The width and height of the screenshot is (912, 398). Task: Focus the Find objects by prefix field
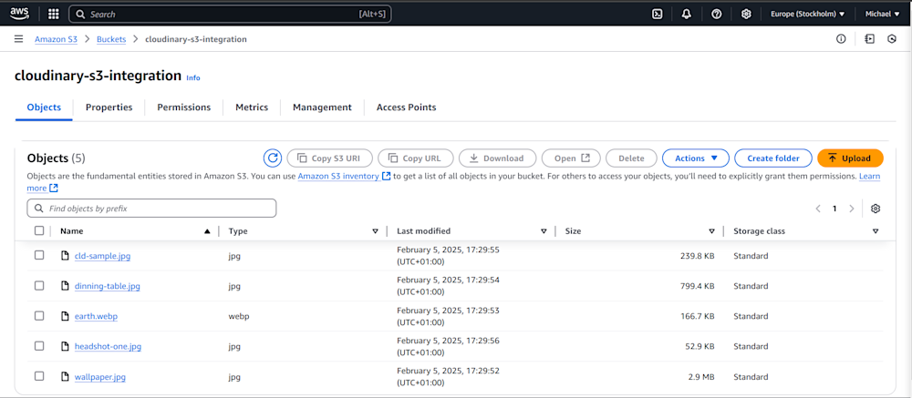(151, 208)
